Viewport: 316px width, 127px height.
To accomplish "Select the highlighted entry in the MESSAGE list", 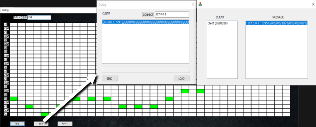I will click(276, 24).
